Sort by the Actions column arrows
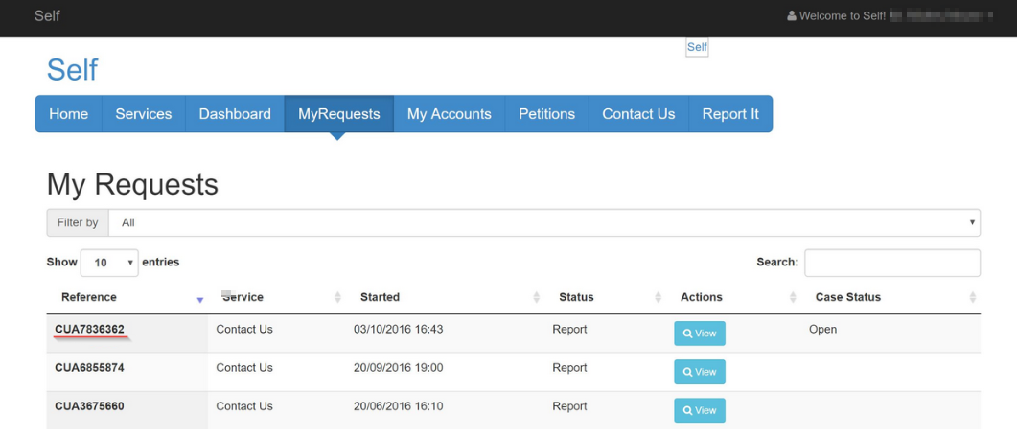1017x438 pixels. click(x=793, y=297)
